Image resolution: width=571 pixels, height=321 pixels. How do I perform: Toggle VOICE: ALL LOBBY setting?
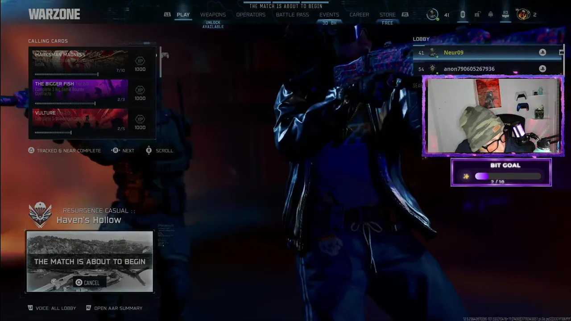[x=56, y=308]
